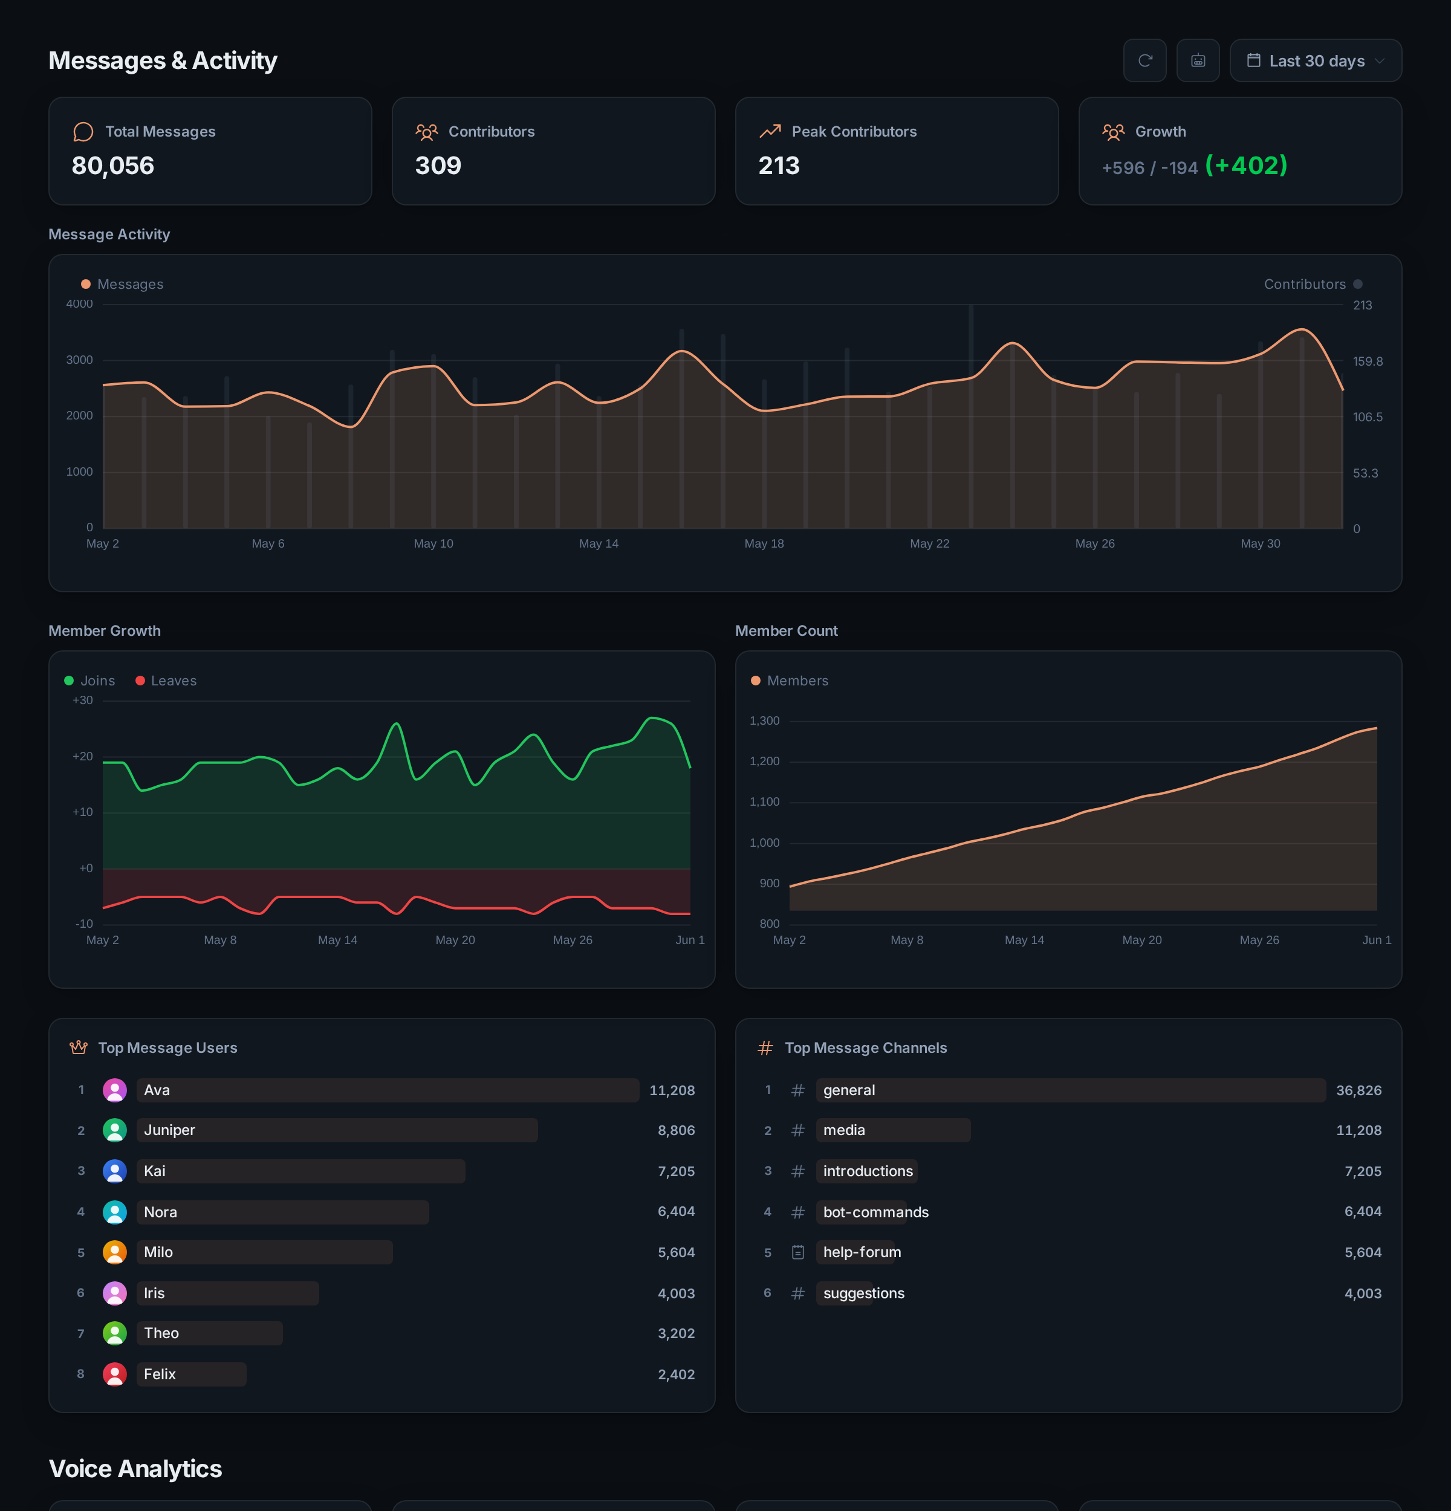Click the Message Activity section heading
The image size is (1451, 1511).
click(x=109, y=235)
